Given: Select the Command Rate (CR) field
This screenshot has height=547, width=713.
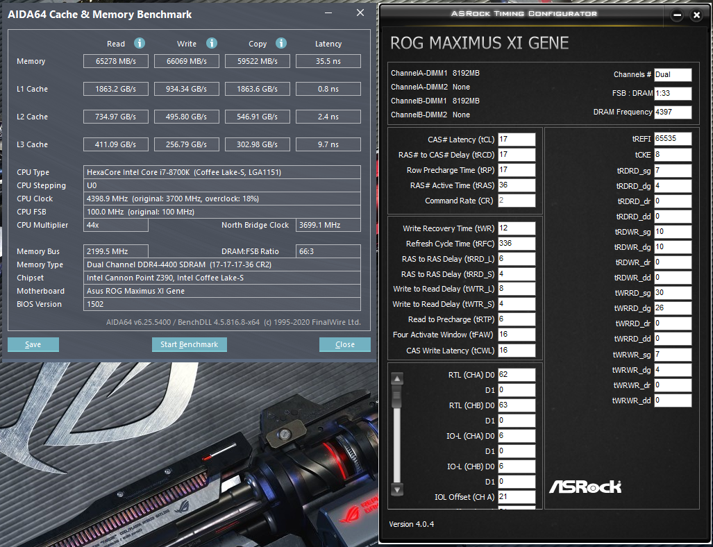Looking at the screenshot, I should 517,201.
